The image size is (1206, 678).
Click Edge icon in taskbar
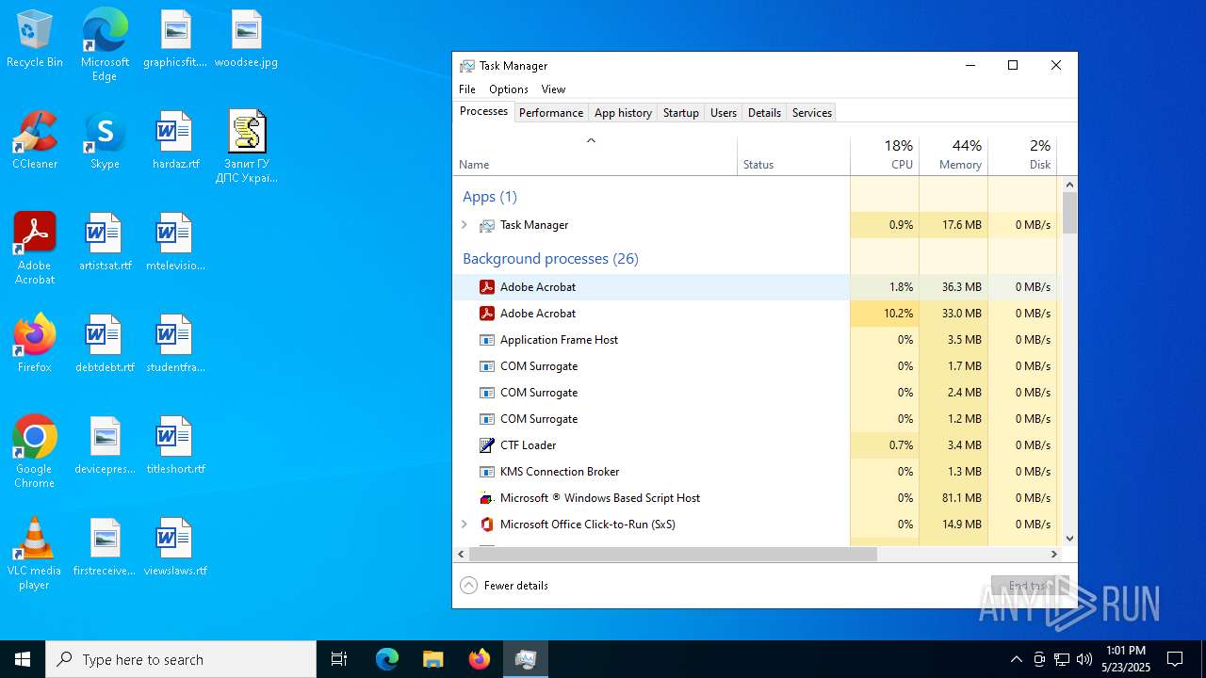(387, 659)
